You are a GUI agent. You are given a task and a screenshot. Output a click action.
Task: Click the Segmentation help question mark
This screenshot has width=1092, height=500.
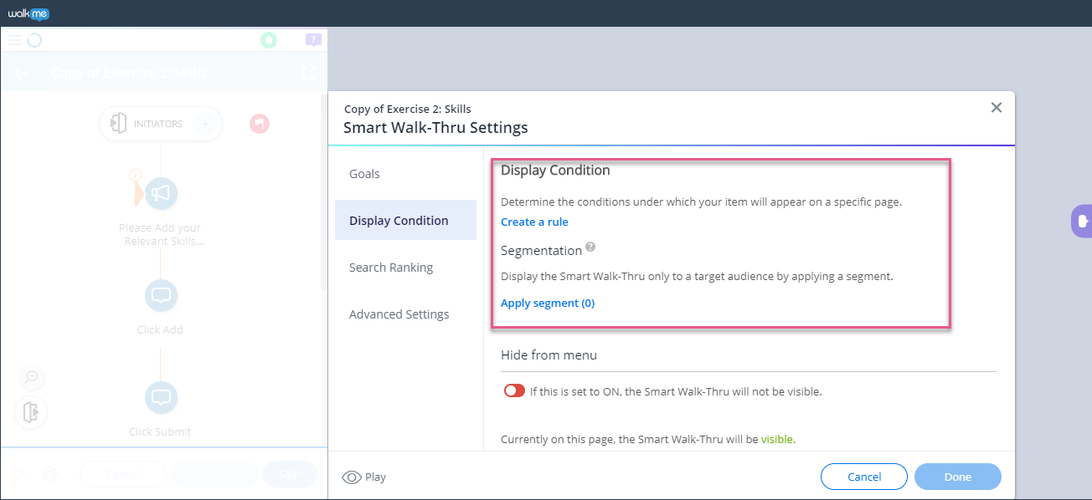click(590, 247)
